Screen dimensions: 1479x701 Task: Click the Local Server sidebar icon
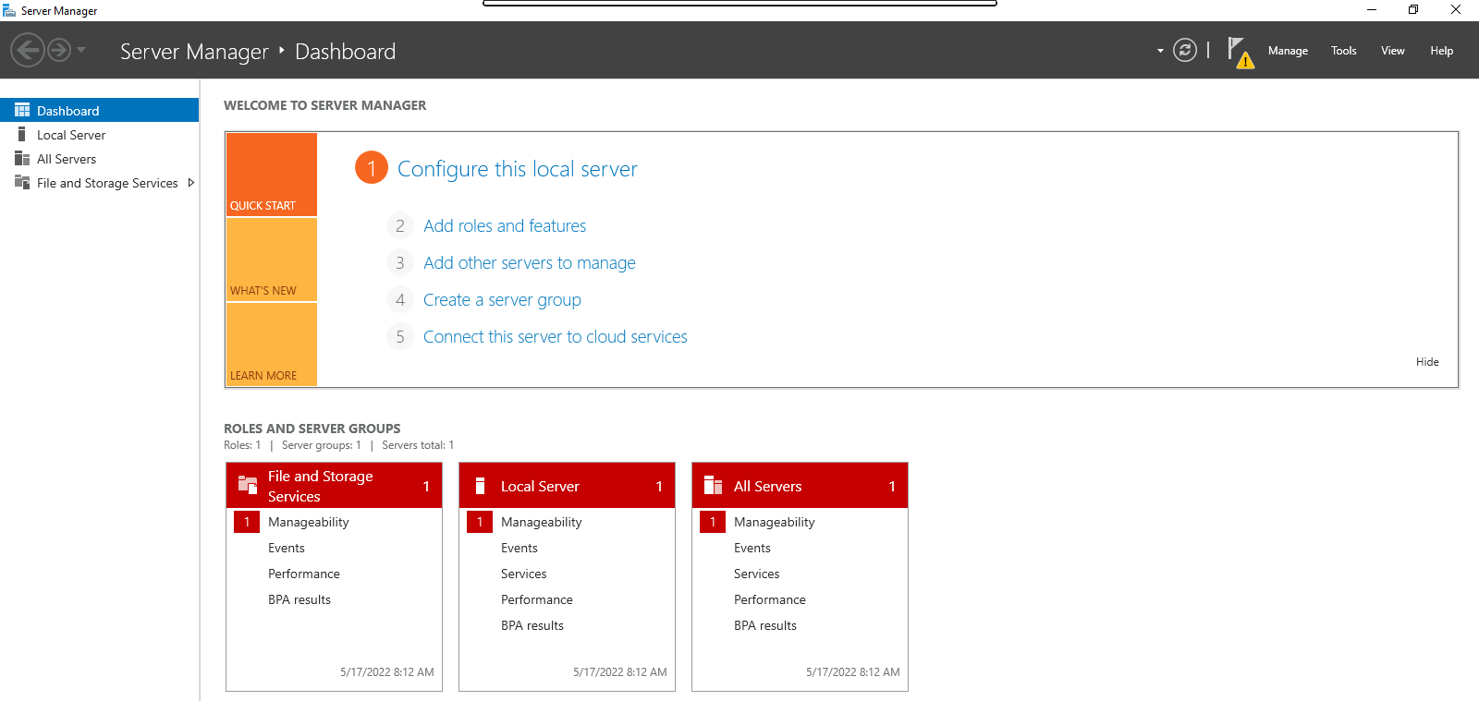(22, 134)
